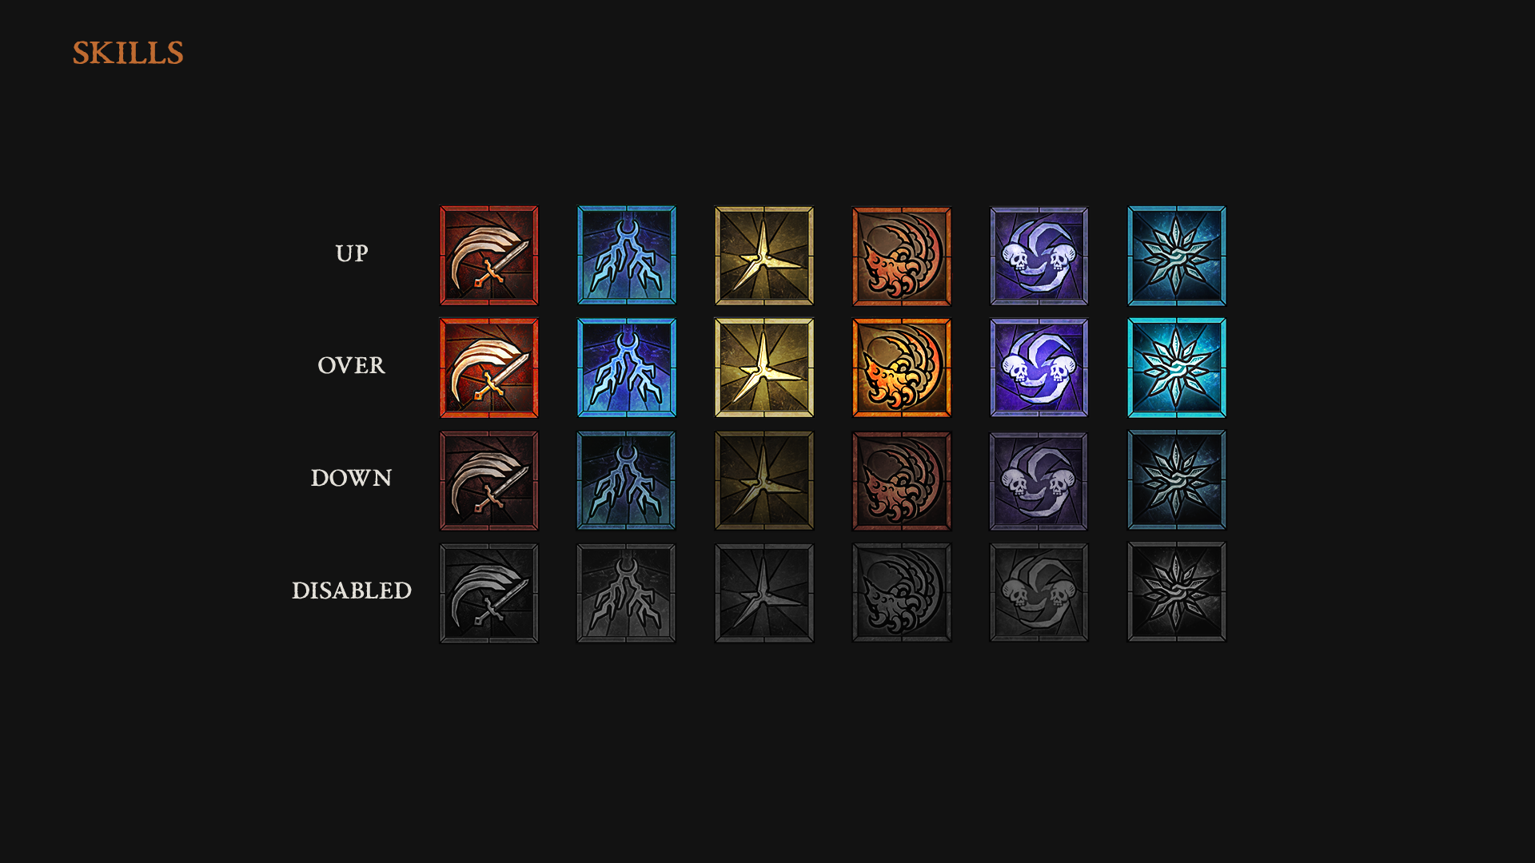
Task: Click the red scythe sword skill in UP row
Action: 489,256
